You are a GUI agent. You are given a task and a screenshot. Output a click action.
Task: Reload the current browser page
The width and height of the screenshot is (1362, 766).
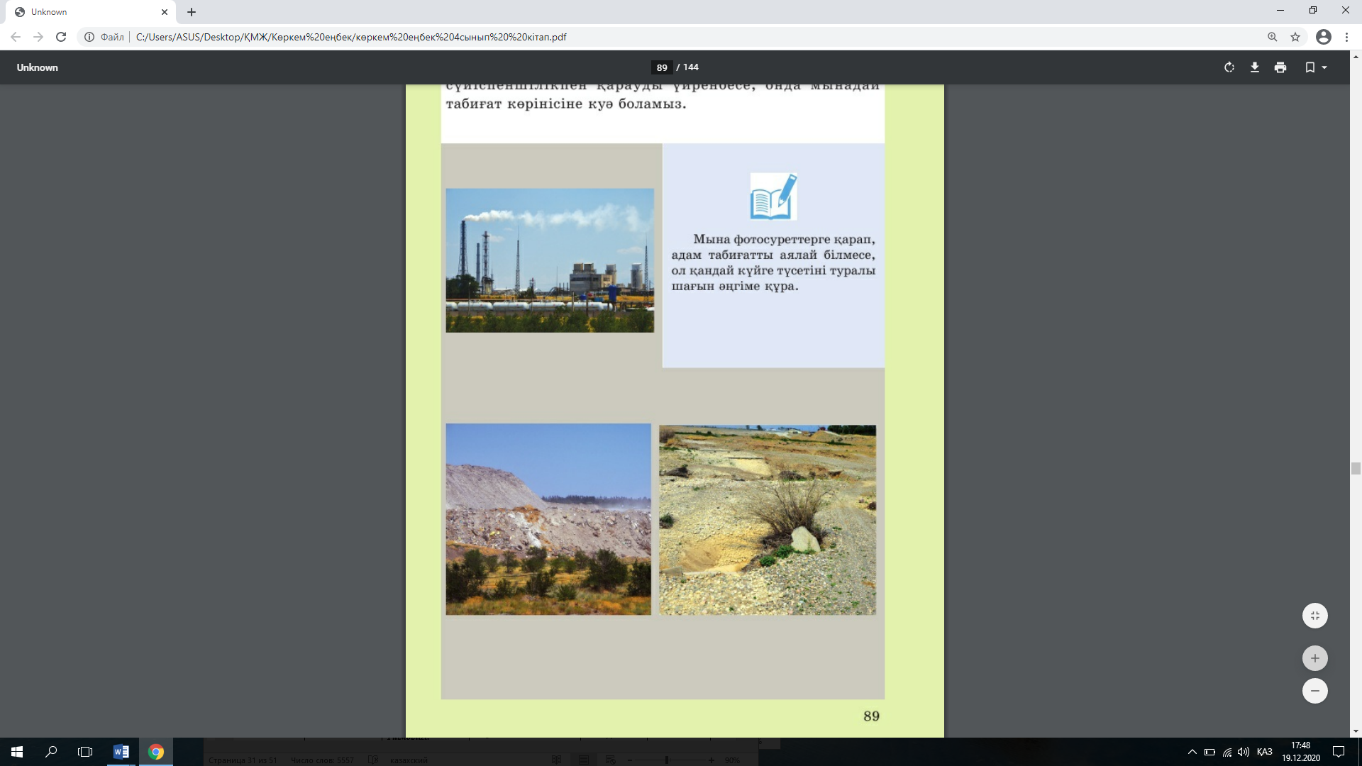(x=61, y=37)
